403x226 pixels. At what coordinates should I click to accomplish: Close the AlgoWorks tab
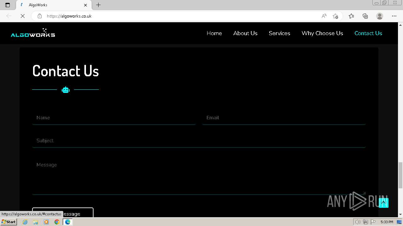(x=86, y=5)
